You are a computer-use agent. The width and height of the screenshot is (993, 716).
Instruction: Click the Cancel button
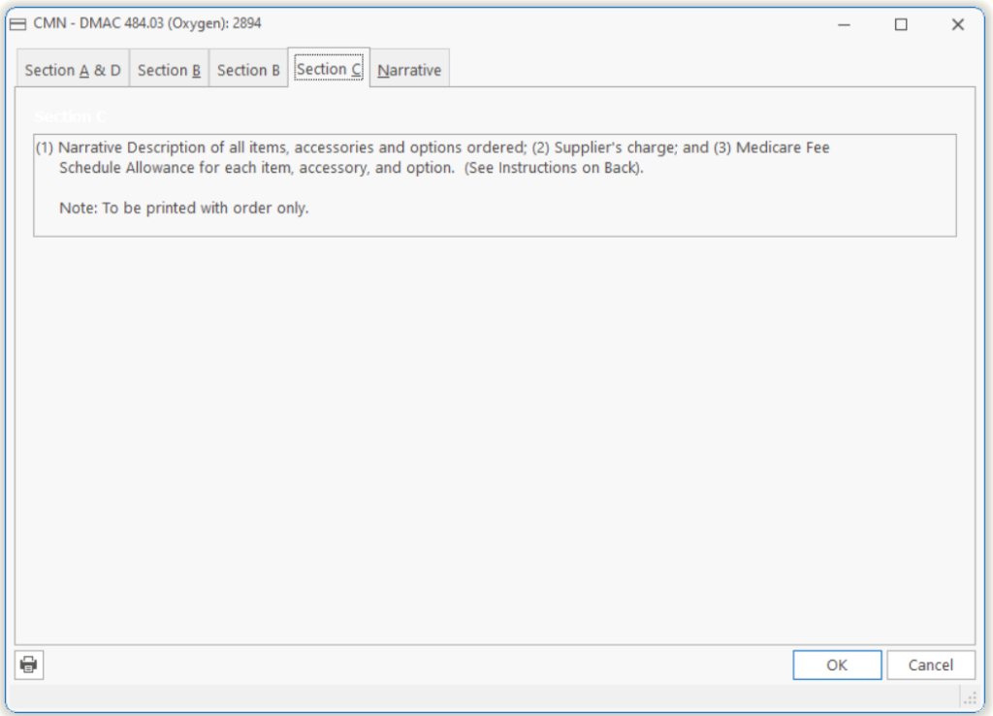930,665
